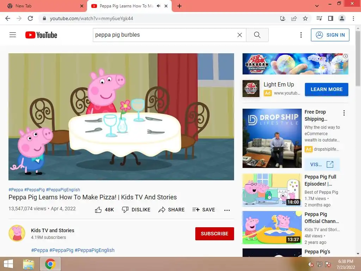Open a new browser tab

tap(179, 6)
